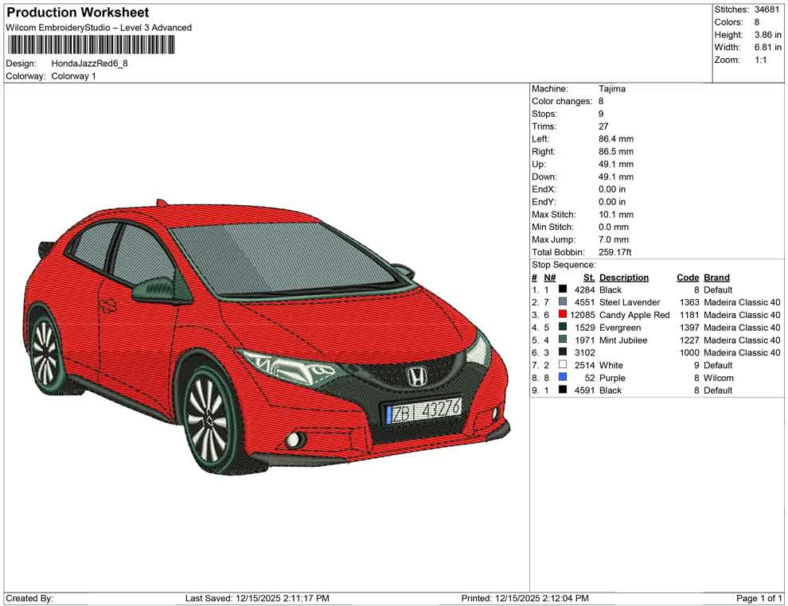Click the Purple Wilcom thread chip
The width and height of the screenshot is (788, 606).
(562, 378)
